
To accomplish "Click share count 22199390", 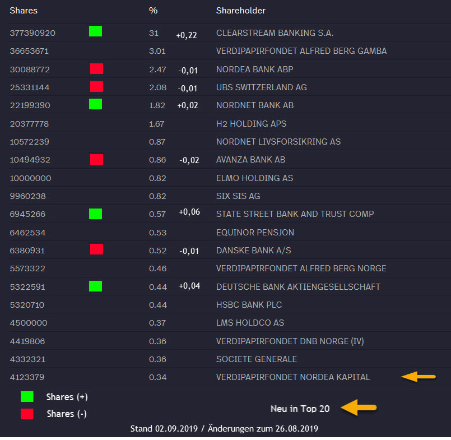I will (x=30, y=105).
